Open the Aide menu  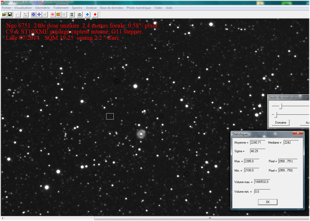coord(169,8)
